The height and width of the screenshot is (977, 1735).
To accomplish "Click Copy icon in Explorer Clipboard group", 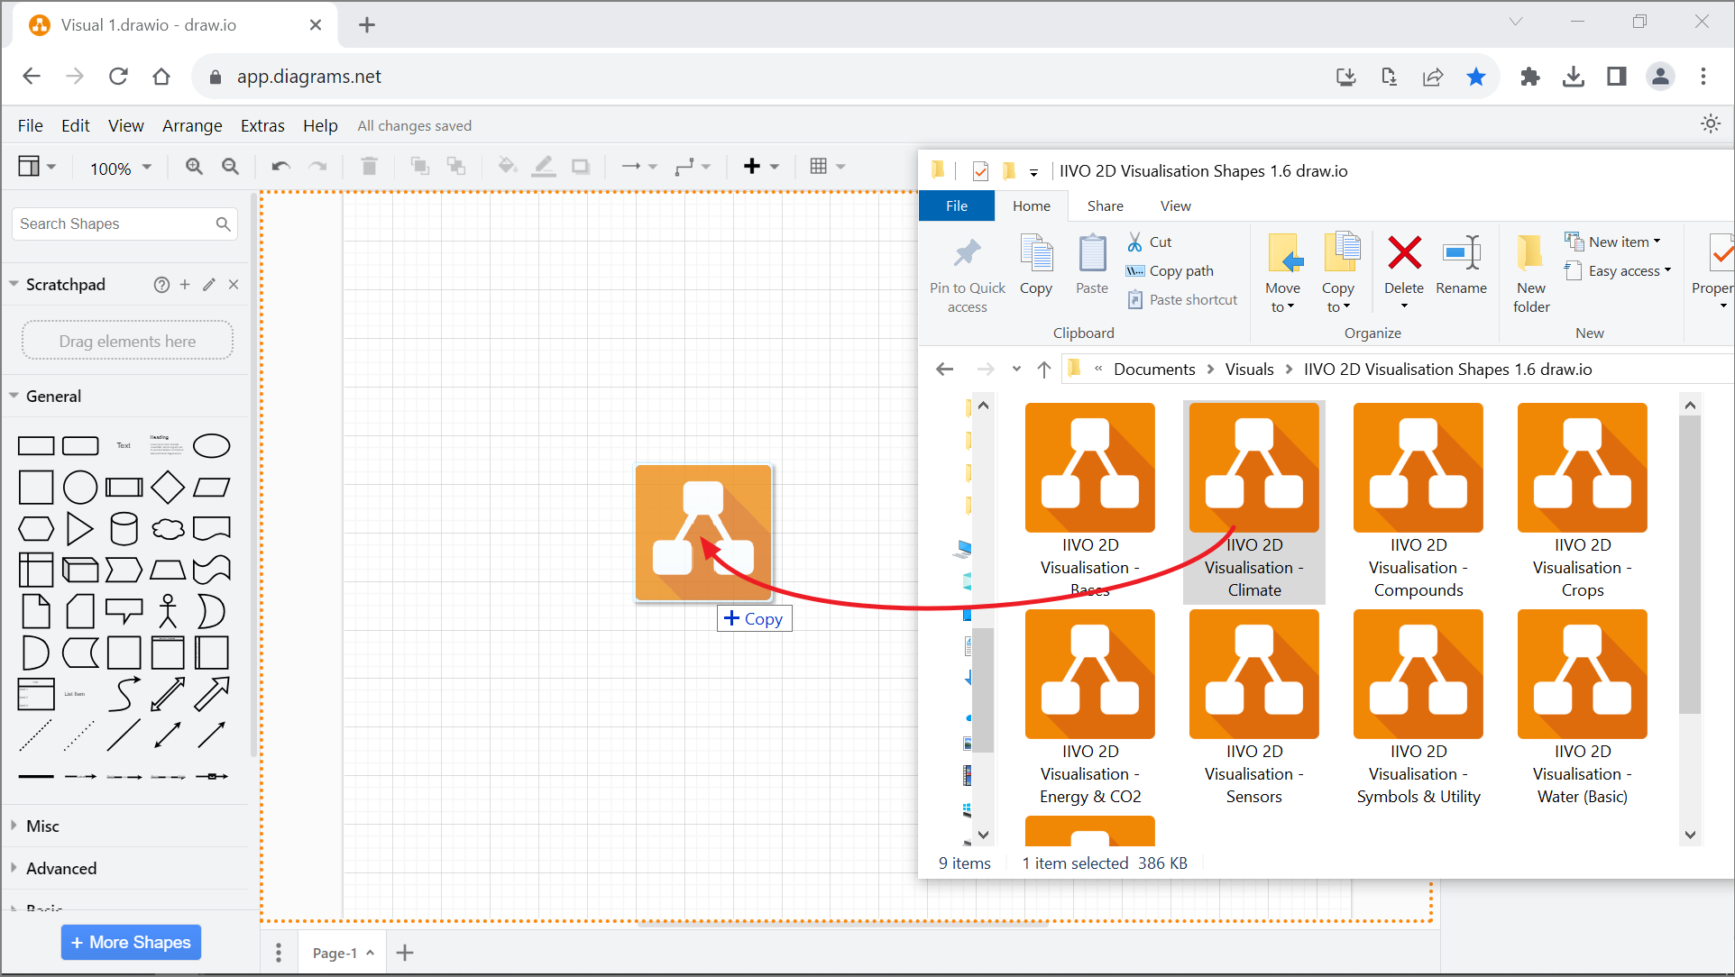I will (x=1036, y=264).
